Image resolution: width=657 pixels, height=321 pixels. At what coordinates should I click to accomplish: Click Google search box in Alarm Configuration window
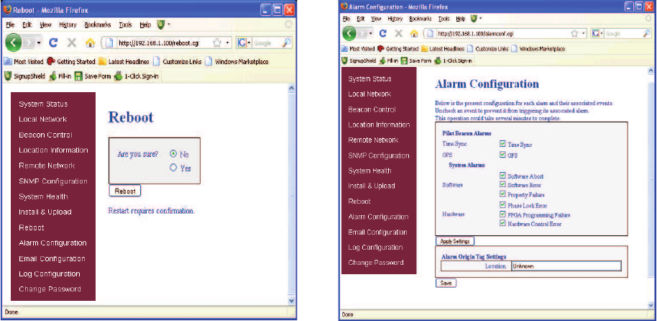pos(623,33)
